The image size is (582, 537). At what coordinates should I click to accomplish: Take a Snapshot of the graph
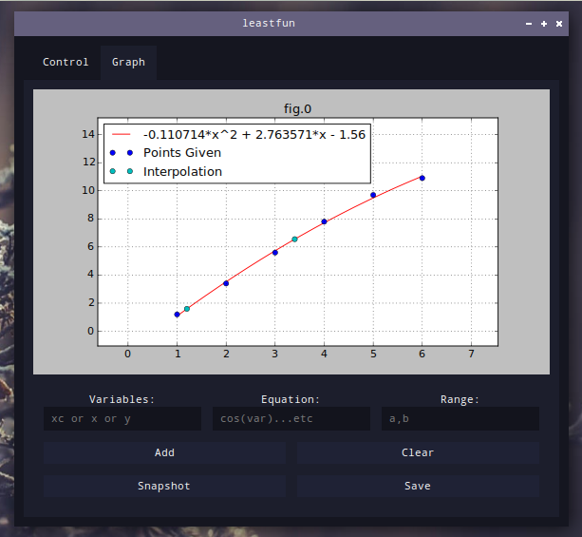(x=164, y=486)
